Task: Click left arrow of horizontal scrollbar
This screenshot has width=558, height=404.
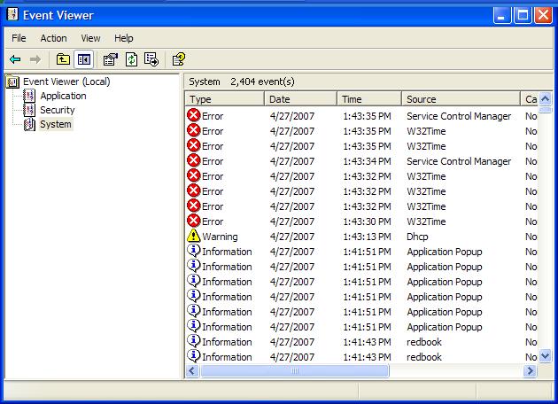Action: [x=192, y=371]
